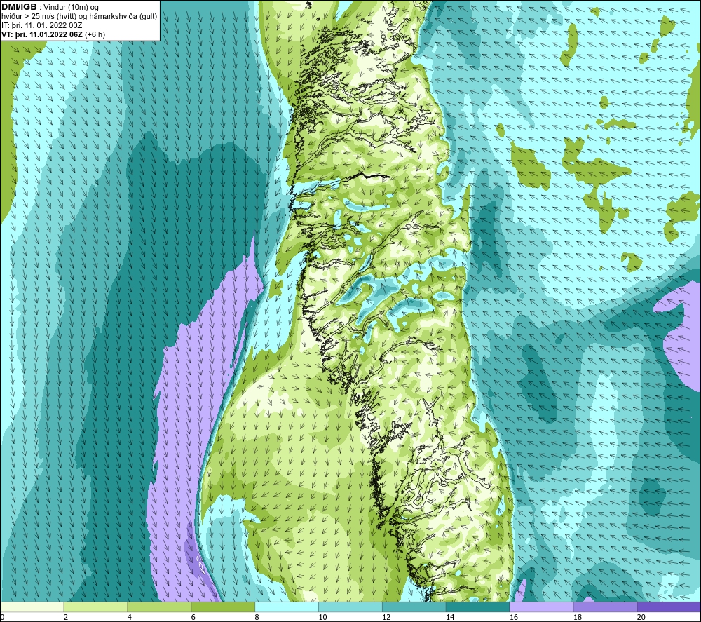Click the '(+6 h)' forecast offset text
The height and width of the screenshot is (622, 701).
95,34
